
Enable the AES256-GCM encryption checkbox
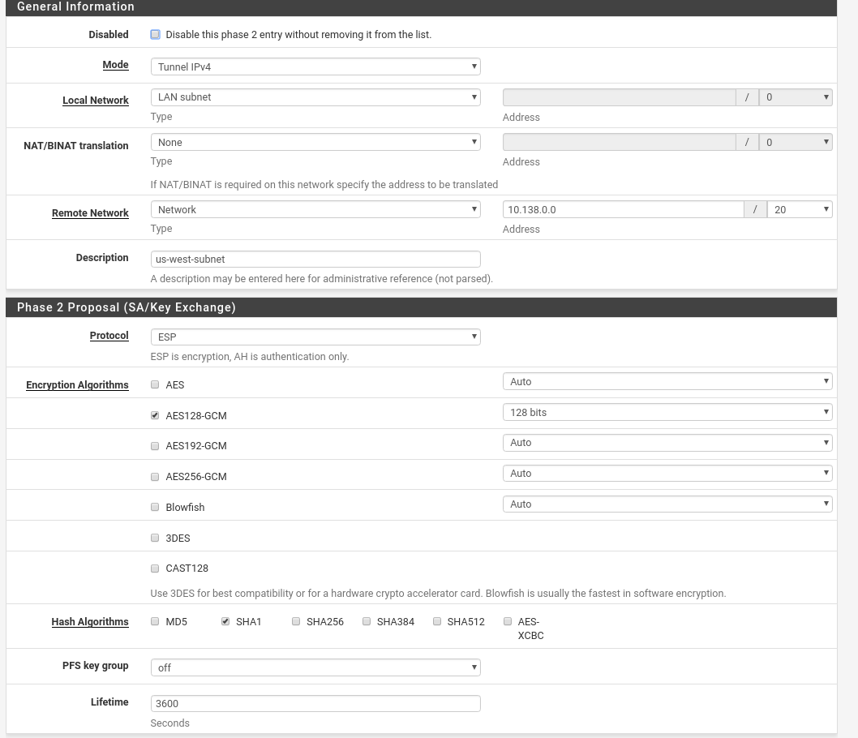(155, 477)
